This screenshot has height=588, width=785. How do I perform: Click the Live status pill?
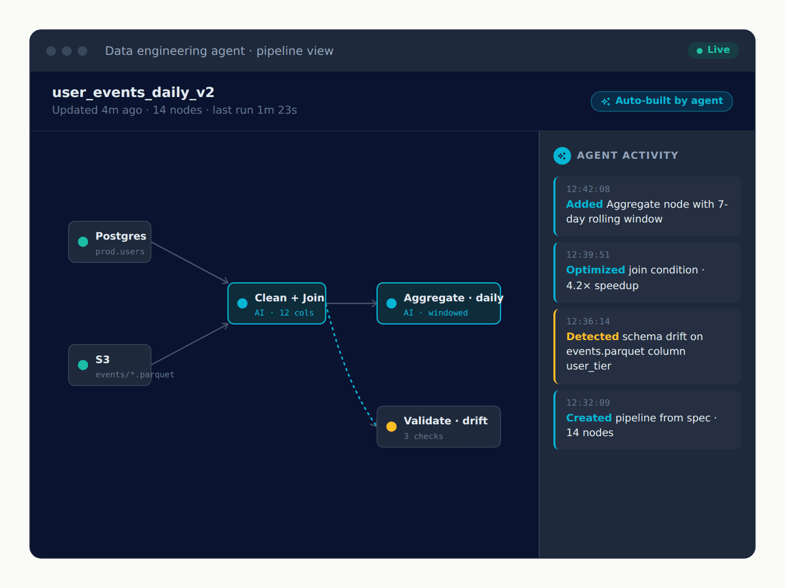tap(713, 50)
